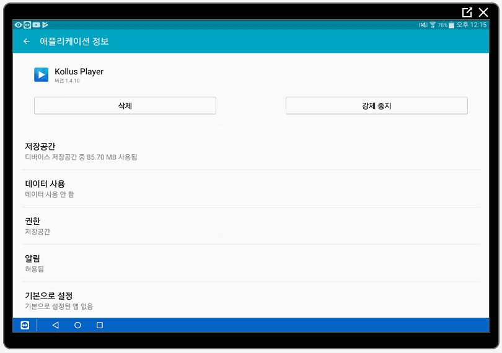Click the 삭제 (uninstall) button

point(125,106)
